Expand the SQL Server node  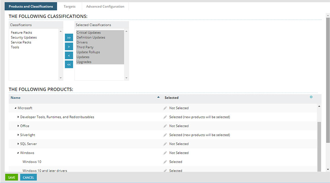pos(18,144)
